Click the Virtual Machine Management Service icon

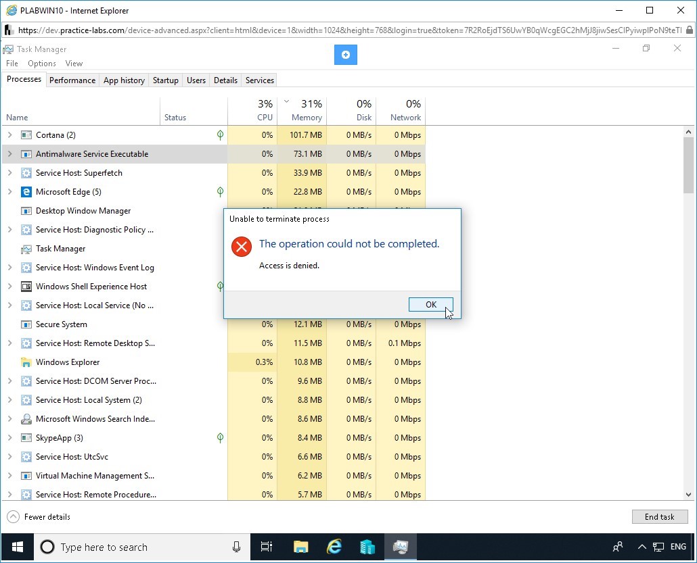[x=26, y=476]
